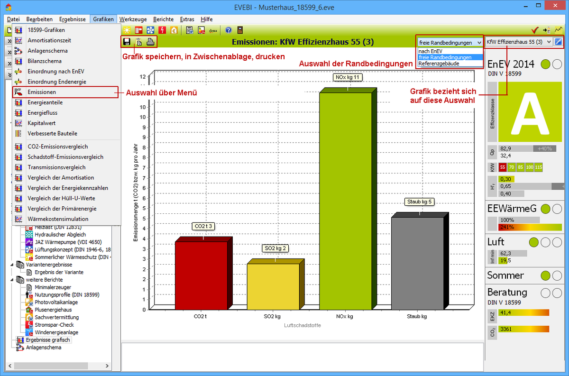The width and height of the screenshot is (569, 376).
Task: Select Vergleich der Hüll-U-Werte entry
Action: (x=66, y=198)
